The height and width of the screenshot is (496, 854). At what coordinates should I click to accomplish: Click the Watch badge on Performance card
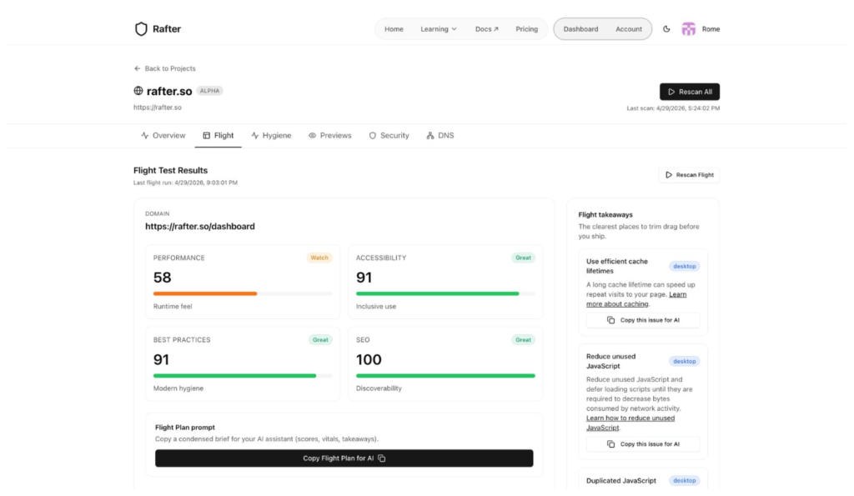(319, 258)
